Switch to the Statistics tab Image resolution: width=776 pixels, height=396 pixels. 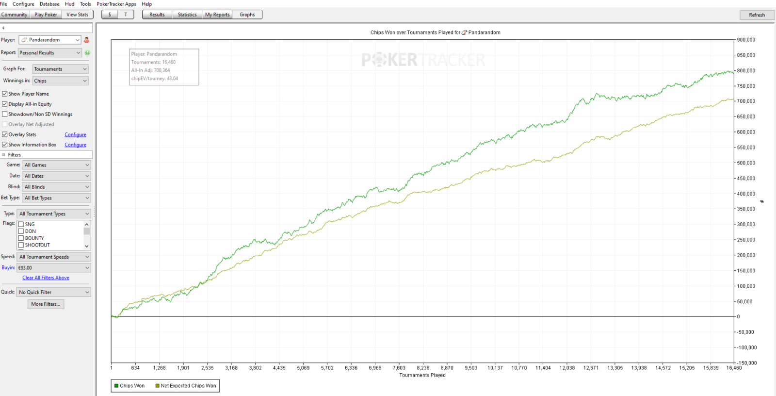(x=187, y=15)
